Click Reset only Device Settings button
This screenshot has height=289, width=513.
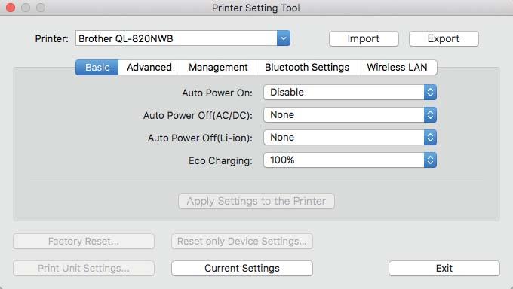[242, 242]
